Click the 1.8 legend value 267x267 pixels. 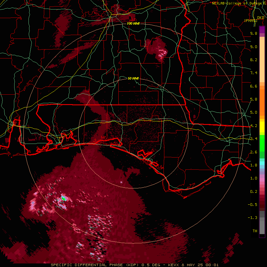pyautogui.click(x=254, y=165)
